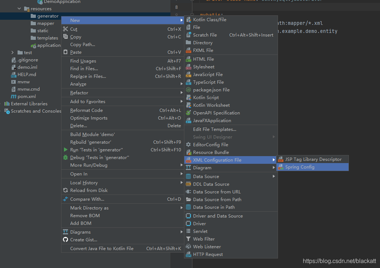Choose Delete... menu entry

click(x=123, y=126)
